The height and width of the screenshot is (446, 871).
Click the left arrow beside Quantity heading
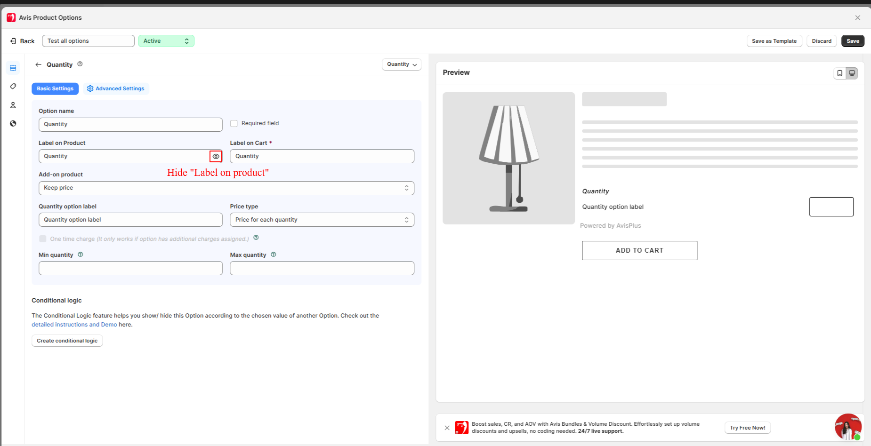(x=39, y=64)
